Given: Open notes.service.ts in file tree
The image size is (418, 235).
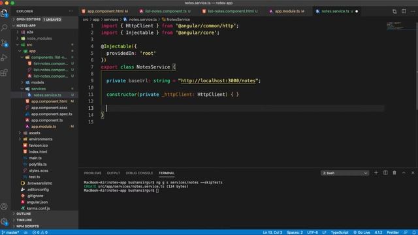Looking at the screenshot, I should (47, 95).
